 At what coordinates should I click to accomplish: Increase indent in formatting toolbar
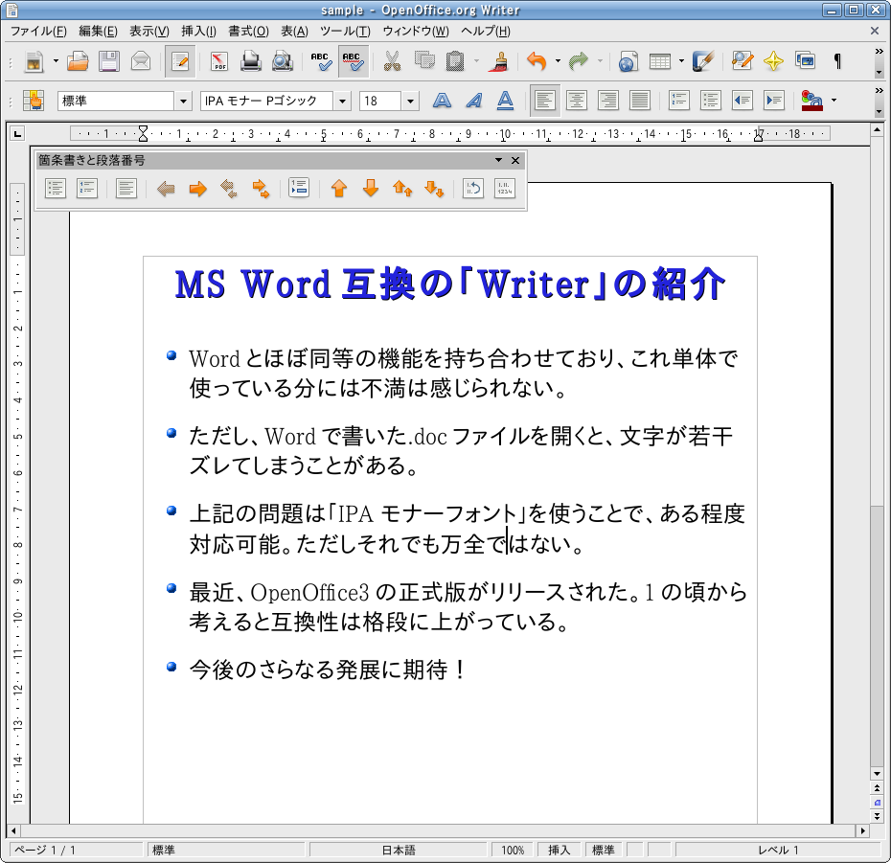774,101
